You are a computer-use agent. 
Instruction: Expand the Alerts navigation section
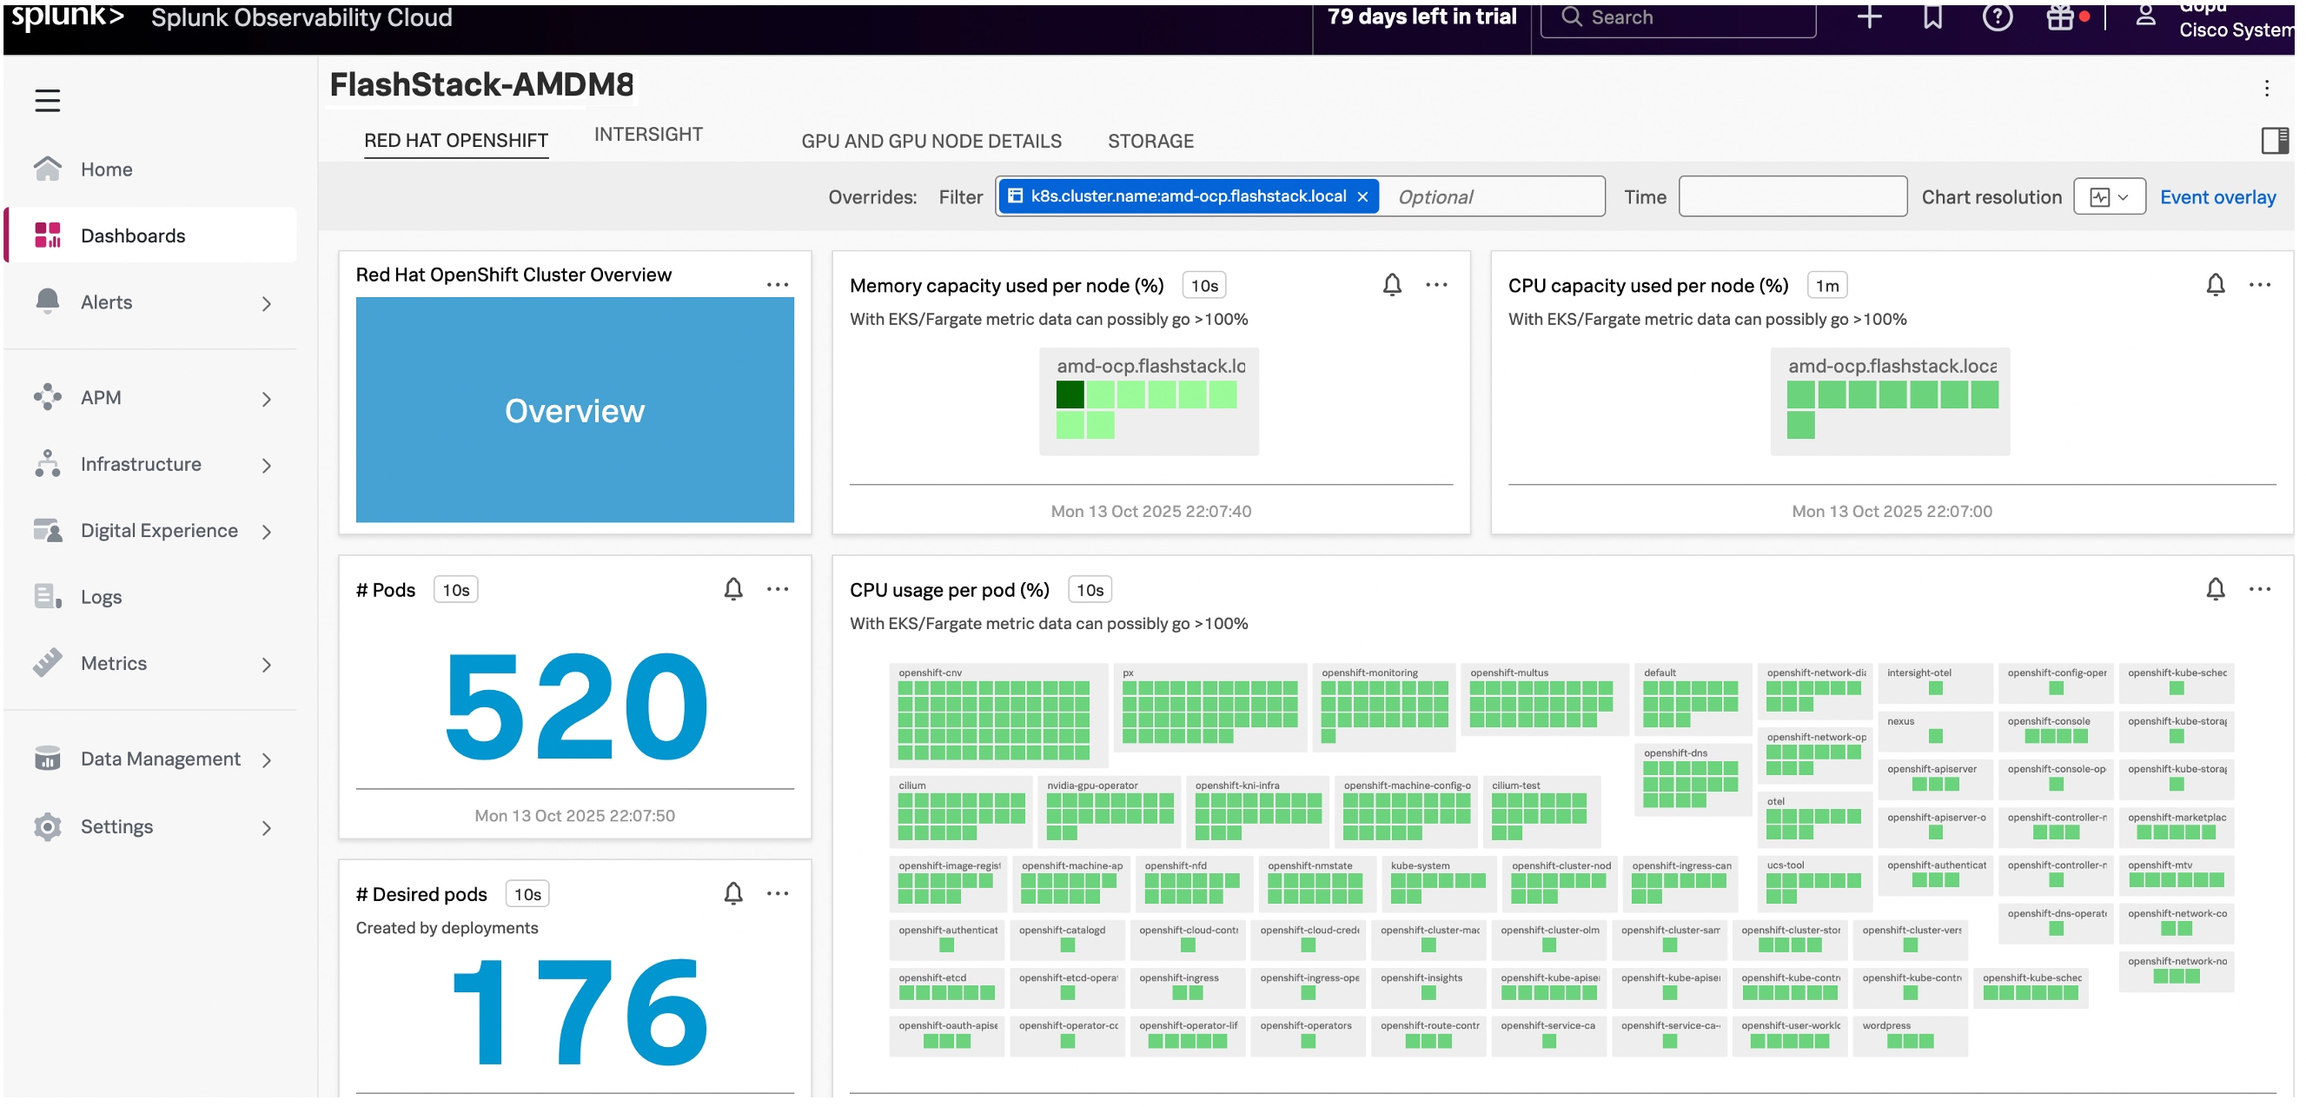pyautogui.click(x=266, y=303)
